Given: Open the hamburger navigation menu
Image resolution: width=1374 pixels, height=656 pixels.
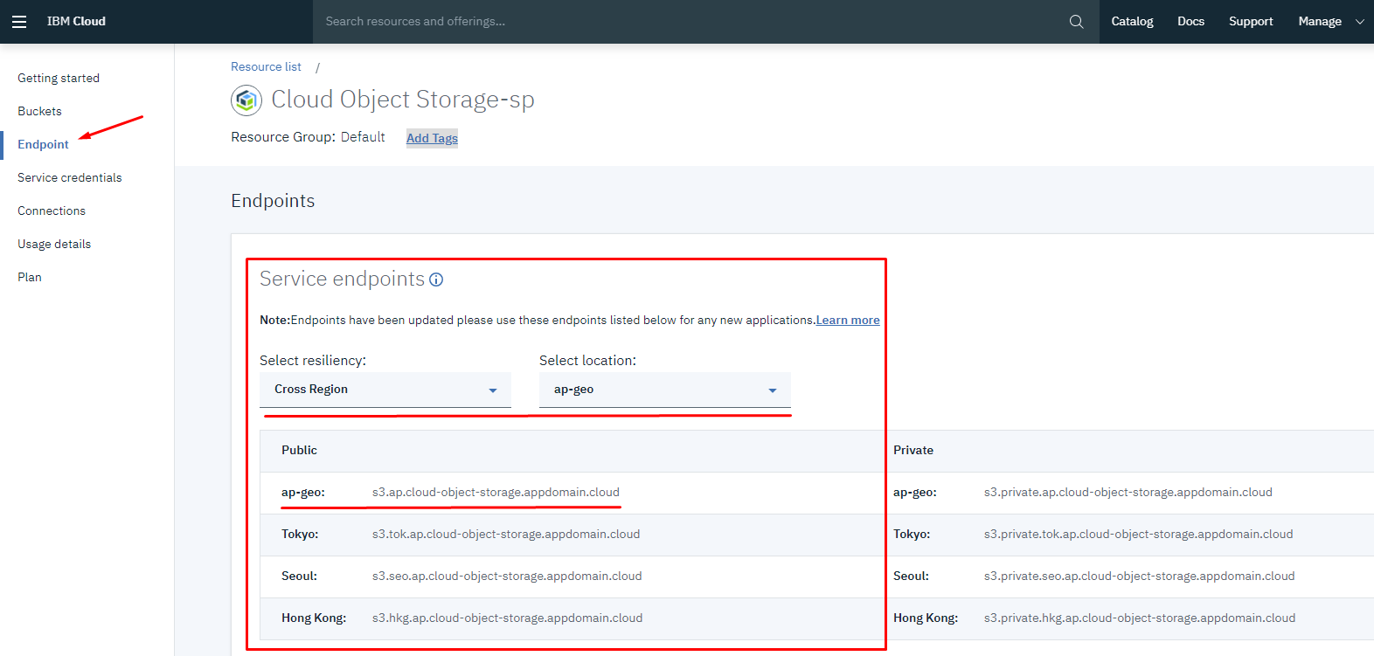Looking at the screenshot, I should click(x=19, y=22).
